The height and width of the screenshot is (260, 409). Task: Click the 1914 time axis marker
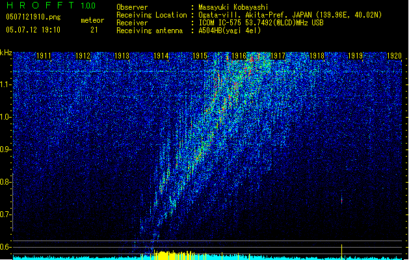pyautogui.click(x=161, y=56)
